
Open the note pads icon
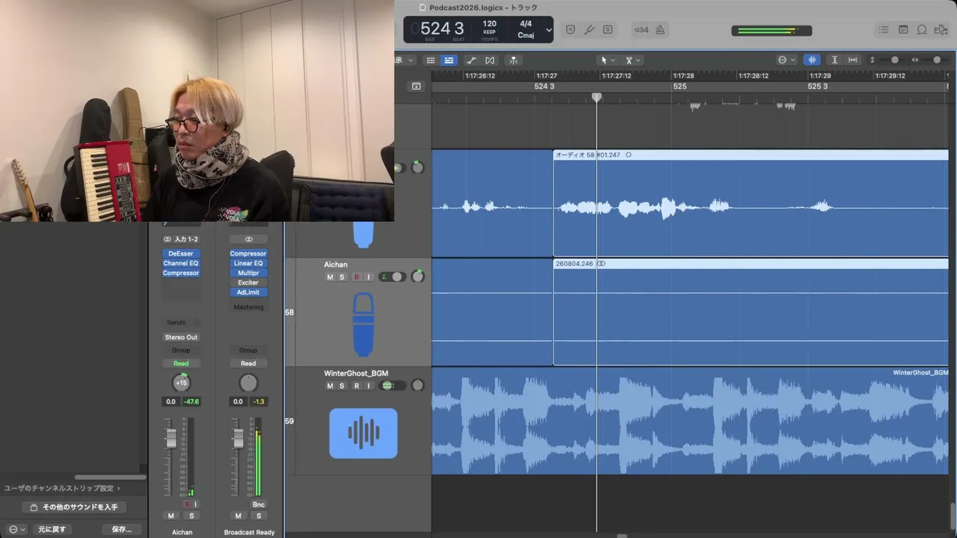tap(903, 30)
